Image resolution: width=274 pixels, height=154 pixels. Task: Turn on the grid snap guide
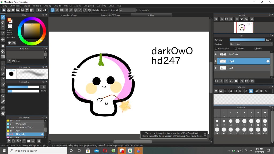tap(62, 10)
